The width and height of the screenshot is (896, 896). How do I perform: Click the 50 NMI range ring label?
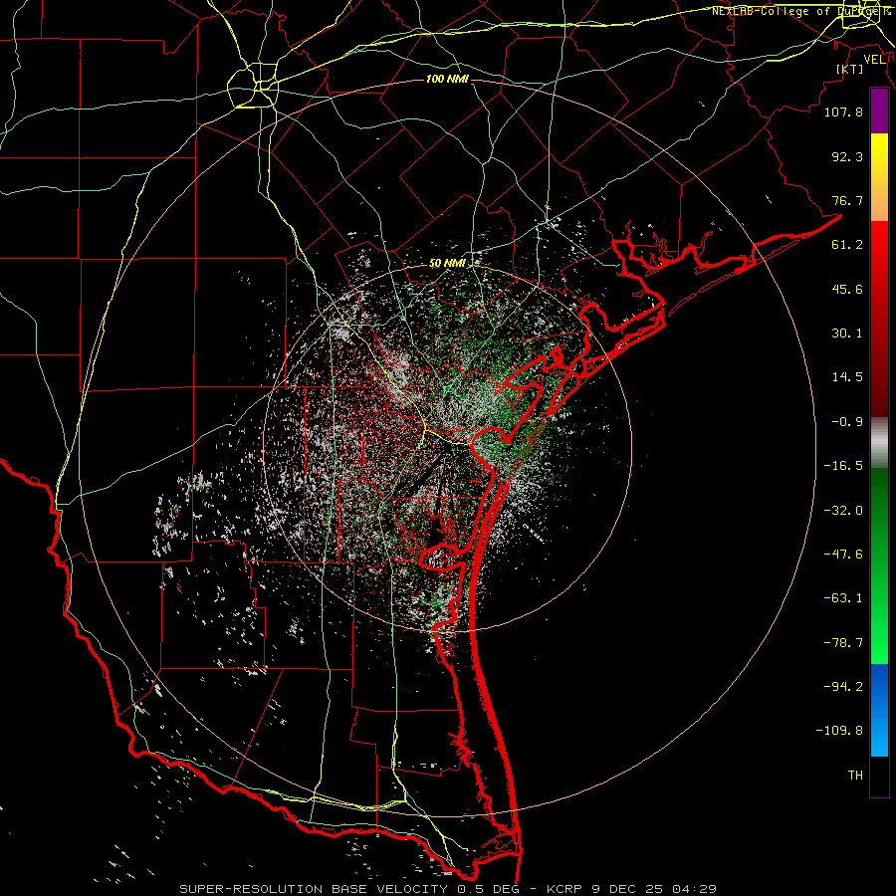click(447, 264)
